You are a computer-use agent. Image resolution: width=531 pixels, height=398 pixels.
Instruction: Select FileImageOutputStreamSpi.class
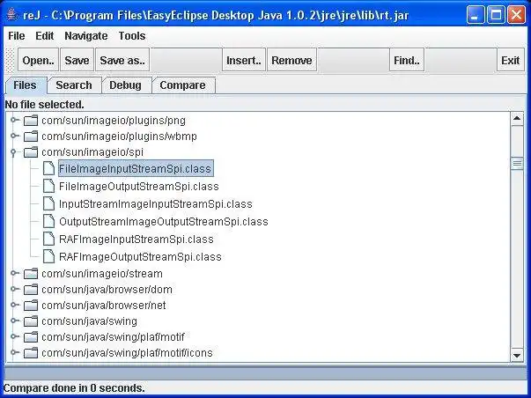point(139,187)
